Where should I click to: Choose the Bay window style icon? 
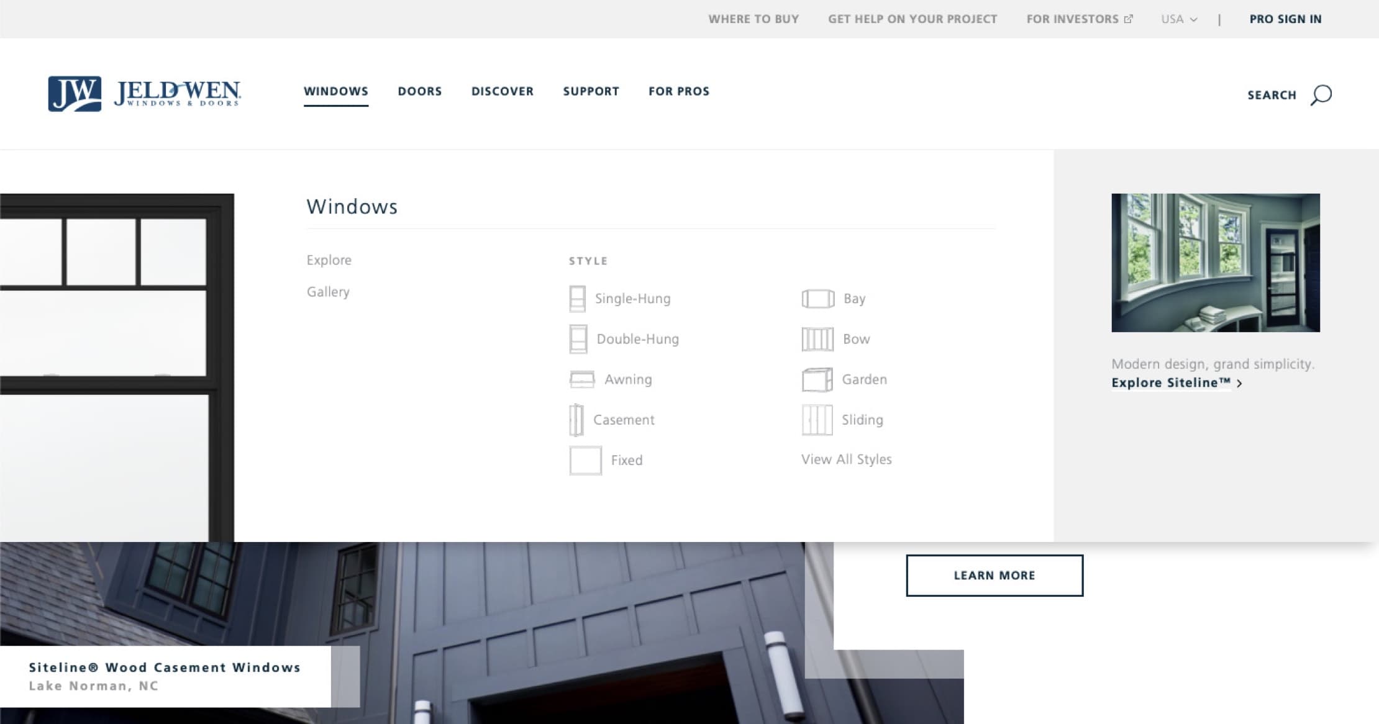tap(818, 298)
